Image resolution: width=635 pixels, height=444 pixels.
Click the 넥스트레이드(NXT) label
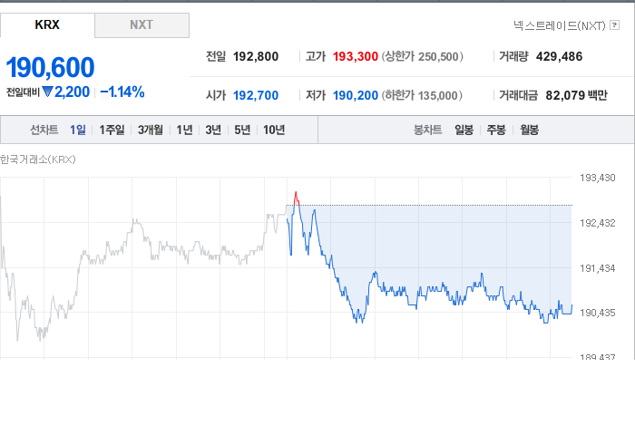(560, 25)
